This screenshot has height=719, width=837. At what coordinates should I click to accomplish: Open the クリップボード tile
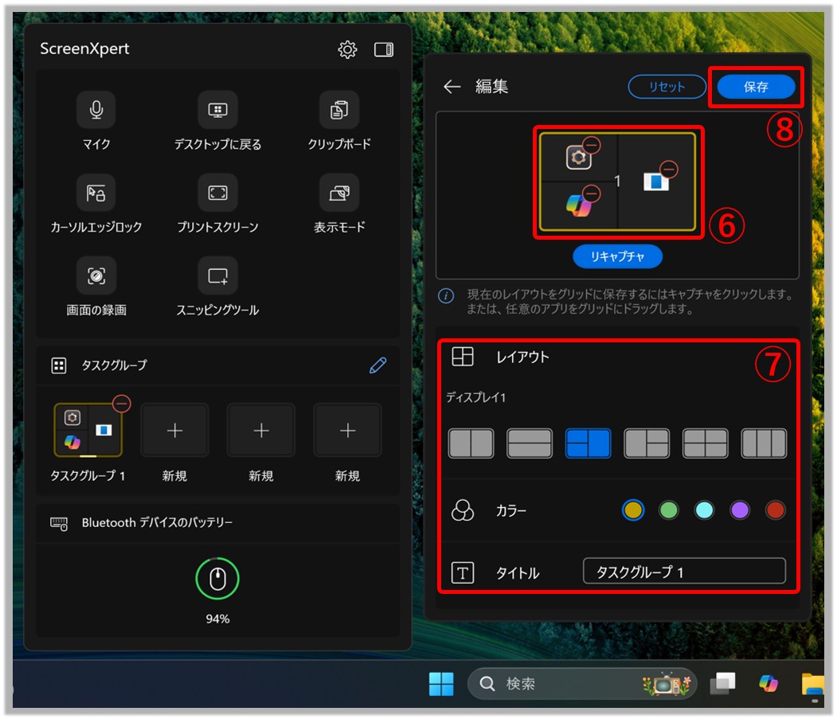coord(339,109)
